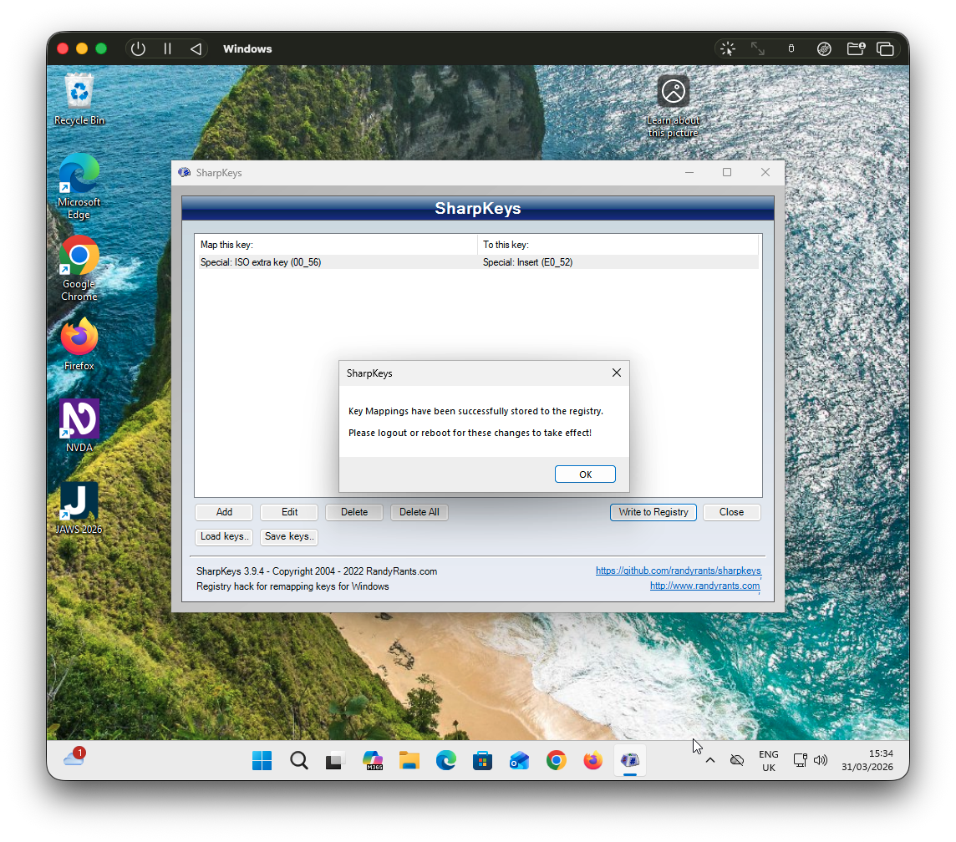Launch NVDA from the desktop
The image size is (956, 842).
coord(79,420)
